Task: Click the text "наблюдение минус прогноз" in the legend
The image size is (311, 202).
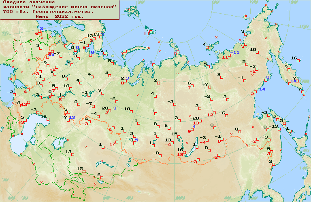Action: (74, 7)
